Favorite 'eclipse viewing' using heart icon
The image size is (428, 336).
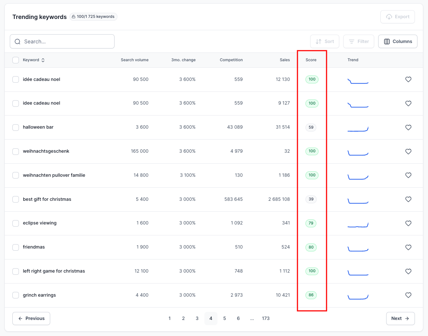[408, 223]
